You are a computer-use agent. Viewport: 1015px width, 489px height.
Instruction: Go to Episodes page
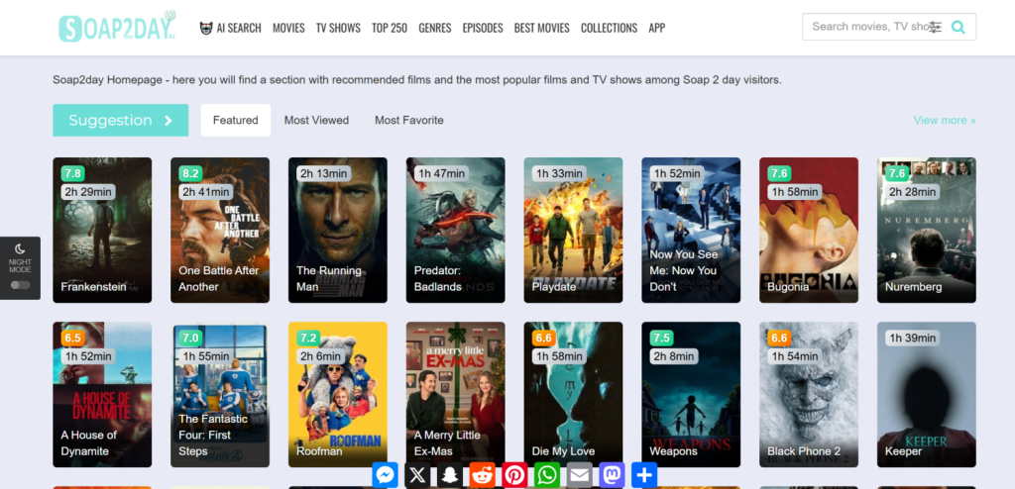point(483,28)
